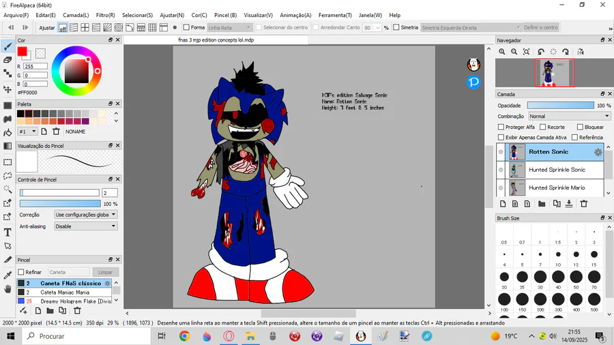
Task: Click the Windows Start button
Action: click(10, 336)
